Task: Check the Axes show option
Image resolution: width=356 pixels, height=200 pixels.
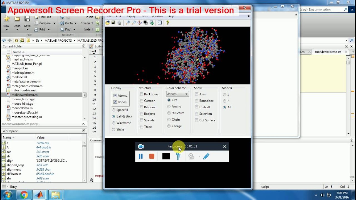Action: [x=197, y=94]
